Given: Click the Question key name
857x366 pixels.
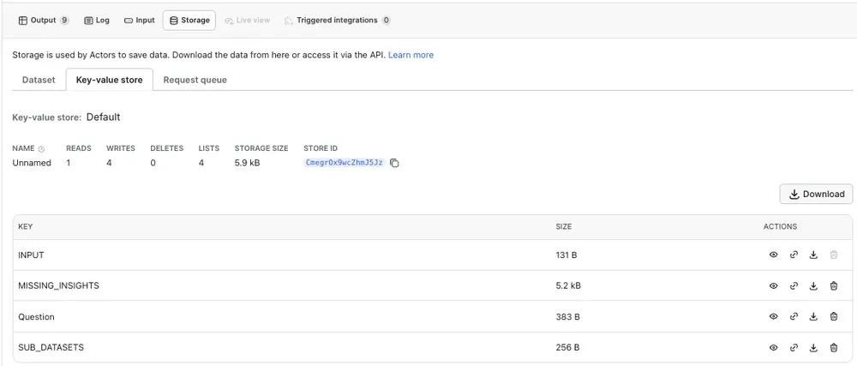Looking at the screenshot, I should pos(36,317).
